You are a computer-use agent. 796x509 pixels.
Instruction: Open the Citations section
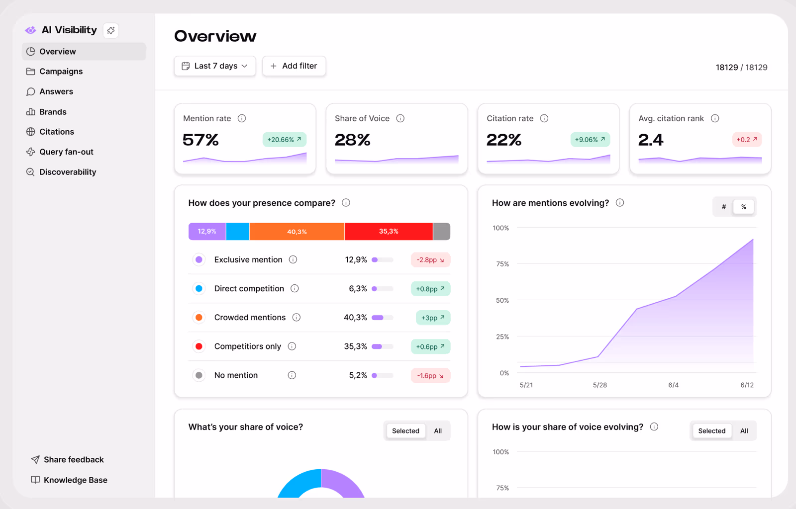click(84, 132)
